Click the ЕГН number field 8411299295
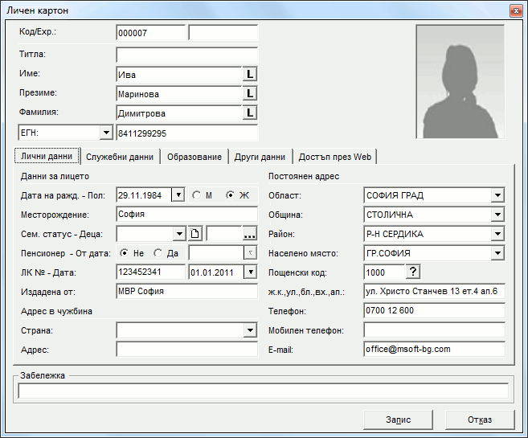The width and height of the screenshot is (528, 438). [x=187, y=133]
